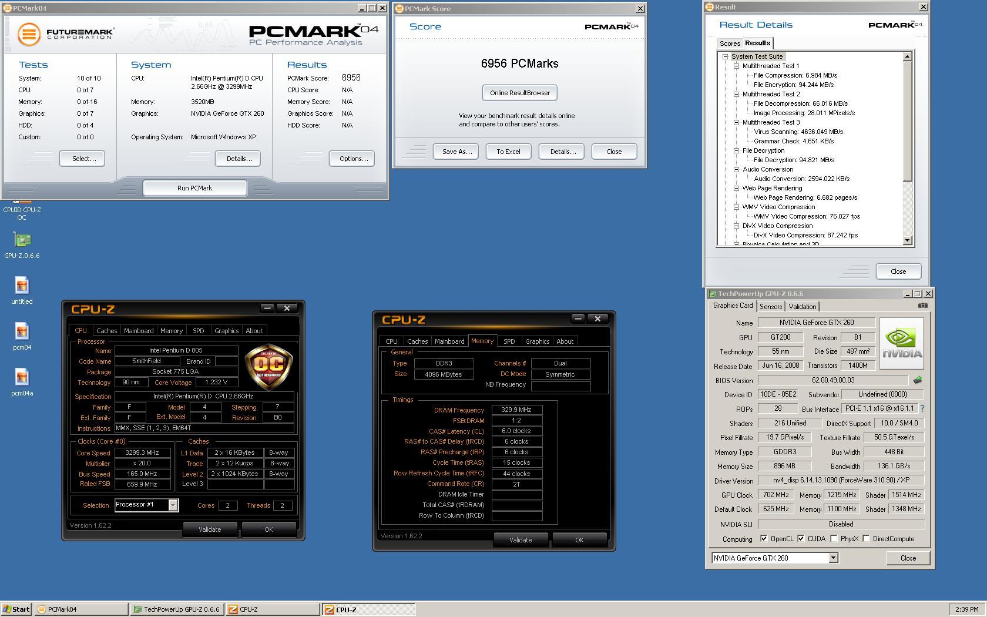Click the Core Speed 3299.3 MHz field
Screen dimensions: 987x617
coord(142,453)
